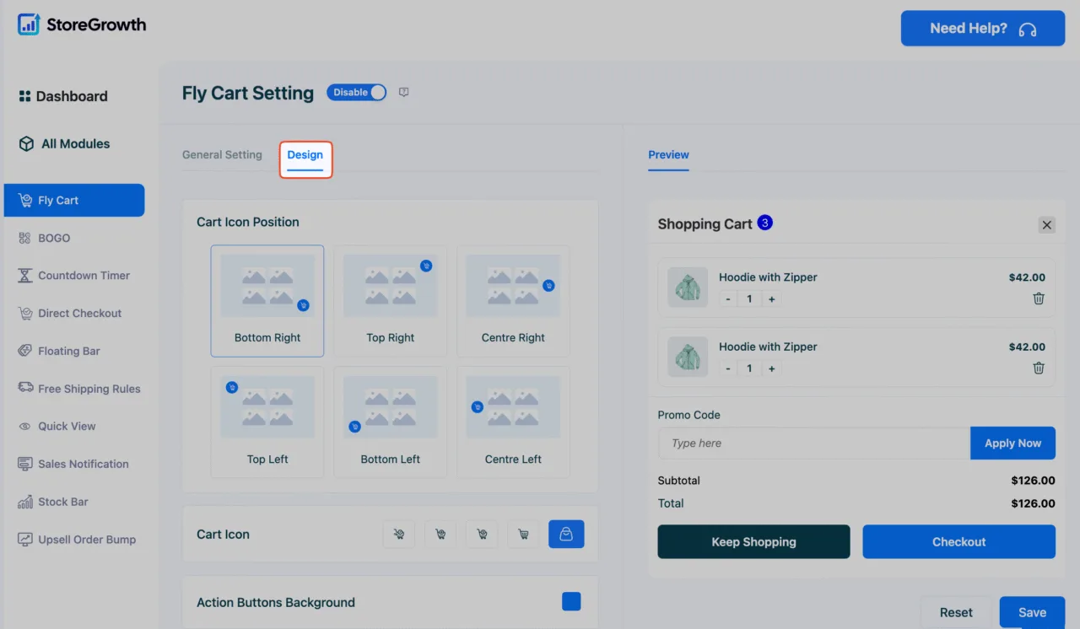Decrease quantity of second hoodie item

[728, 368]
